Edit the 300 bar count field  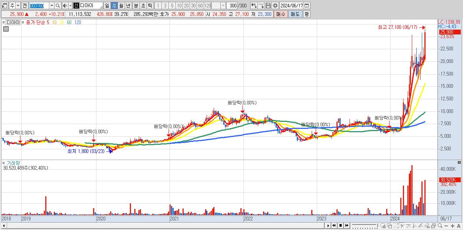click(232, 6)
